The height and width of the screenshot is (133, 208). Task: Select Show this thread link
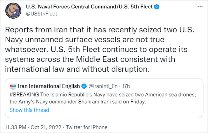point(29,110)
